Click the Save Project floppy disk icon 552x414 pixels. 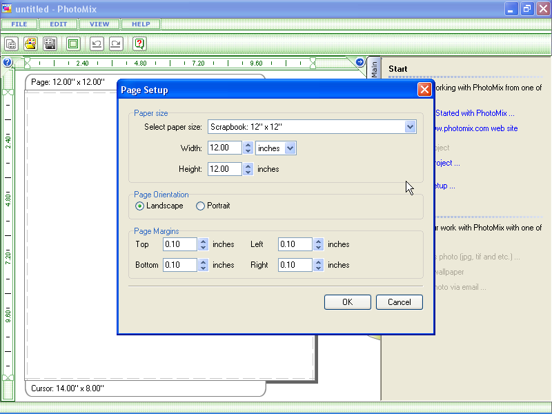[50, 44]
